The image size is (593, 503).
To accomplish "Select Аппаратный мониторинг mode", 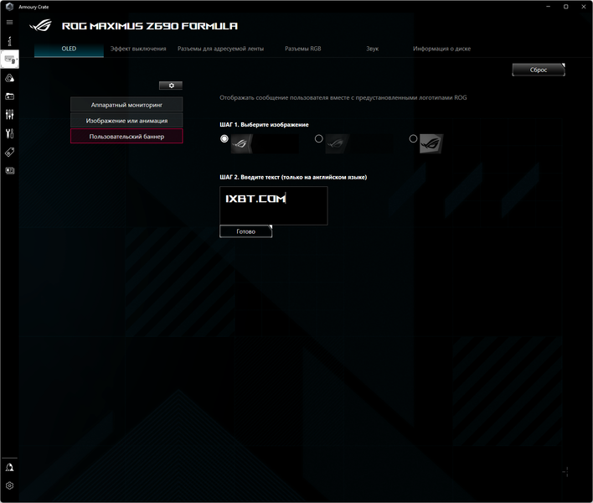I will click(x=126, y=105).
